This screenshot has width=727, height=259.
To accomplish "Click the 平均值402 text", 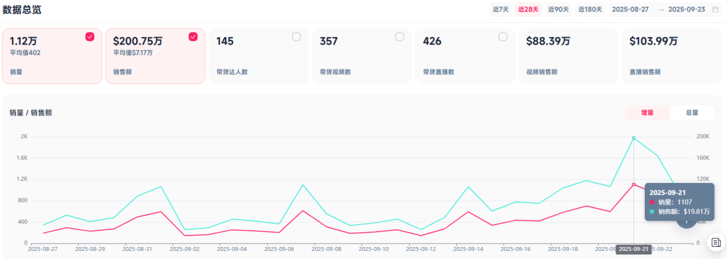I will pos(25,53).
